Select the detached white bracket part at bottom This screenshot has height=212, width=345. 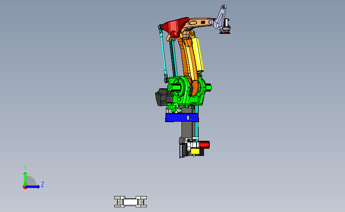tap(131, 202)
